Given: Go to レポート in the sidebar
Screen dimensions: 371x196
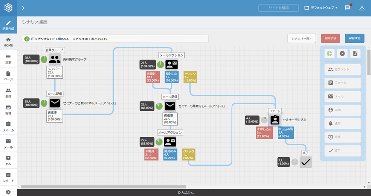Looking at the screenshot, I should pyautogui.click(x=8, y=177).
